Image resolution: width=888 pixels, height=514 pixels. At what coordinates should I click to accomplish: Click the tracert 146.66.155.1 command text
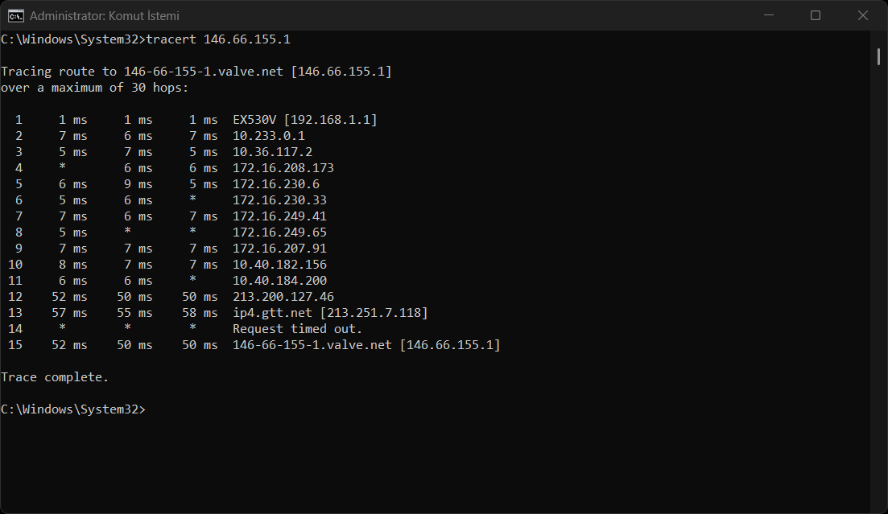point(219,39)
